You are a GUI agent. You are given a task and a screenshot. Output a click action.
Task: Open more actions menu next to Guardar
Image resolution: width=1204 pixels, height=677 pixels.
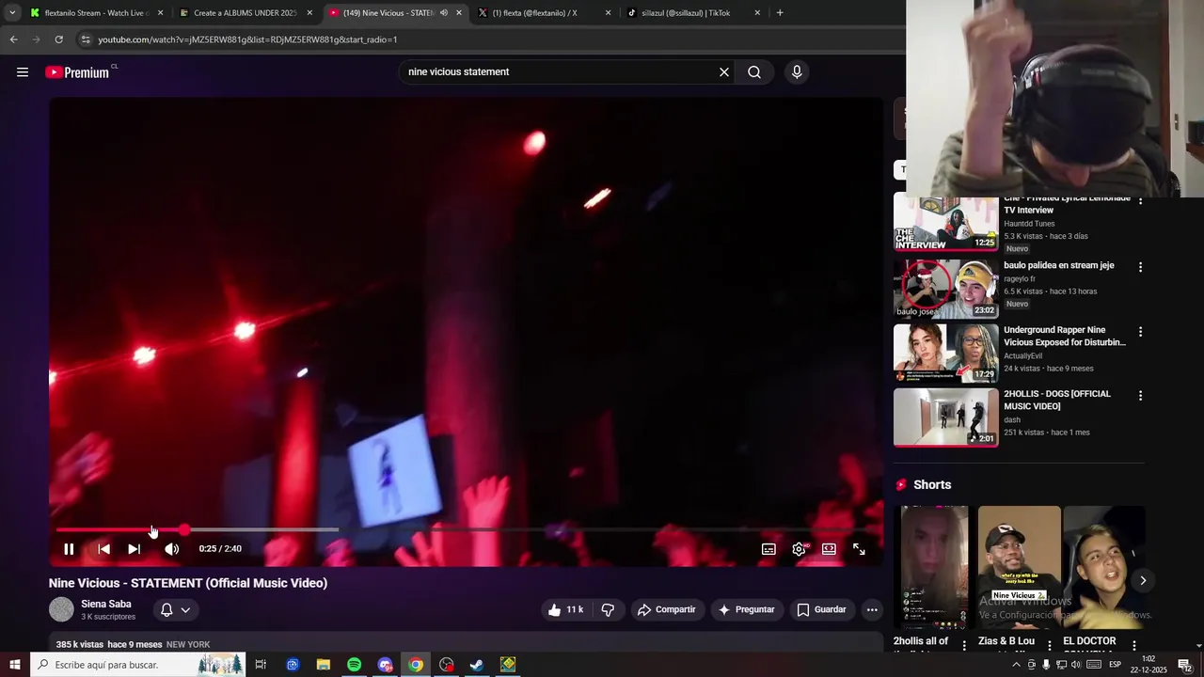(872, 609)
